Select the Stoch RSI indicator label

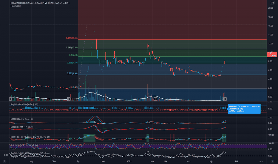click(24, 146)
